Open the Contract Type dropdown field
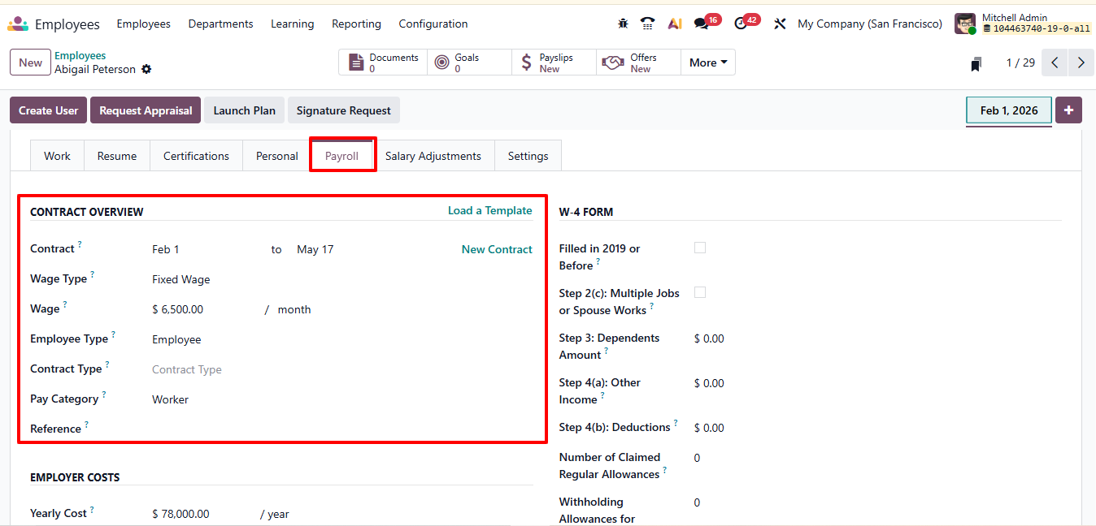The width and height of the screenshot is (1096, 526). point(203,369)
